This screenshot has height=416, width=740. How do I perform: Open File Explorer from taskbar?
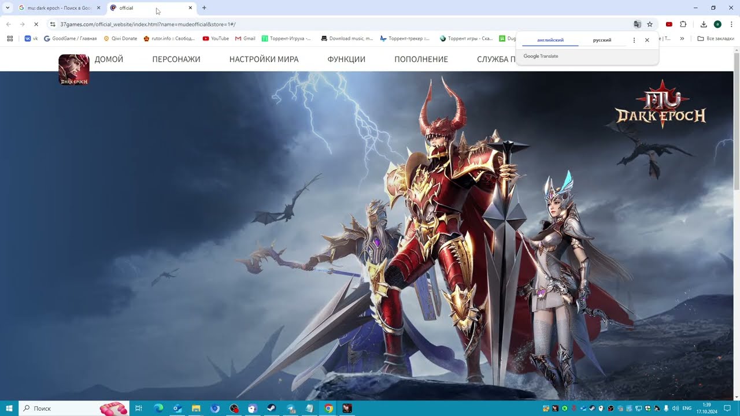[x=196, y=408]
